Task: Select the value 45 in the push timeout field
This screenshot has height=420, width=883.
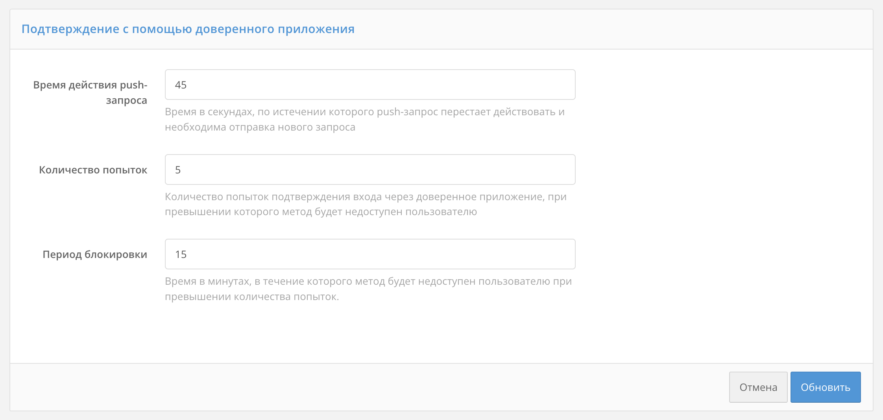Action: [x=181, y=84]
